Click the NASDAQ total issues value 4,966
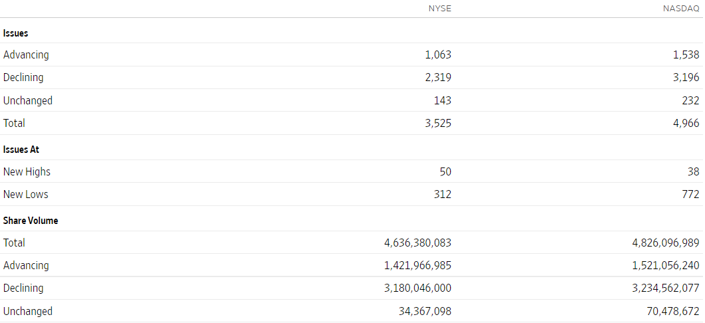The image size is (705, 323). pyautogui.click(x=686, y=123)
